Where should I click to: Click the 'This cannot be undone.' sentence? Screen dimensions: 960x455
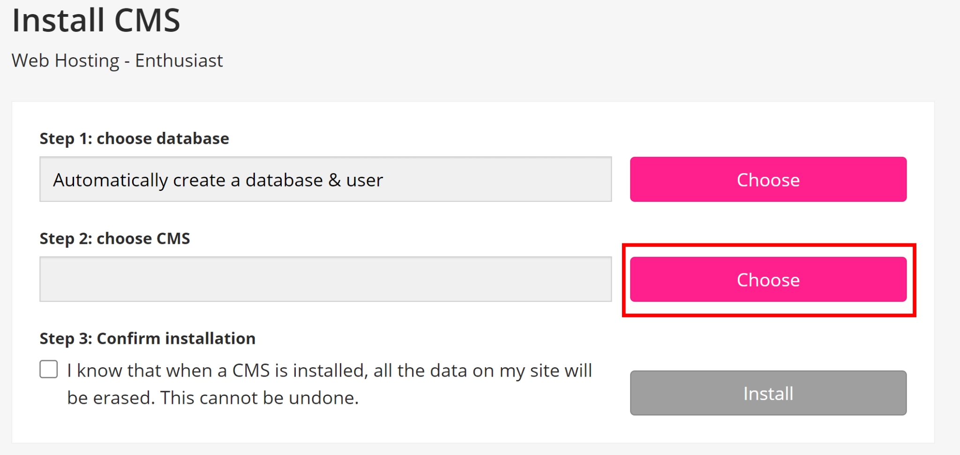pyautogui.click(x=259, y=398)
